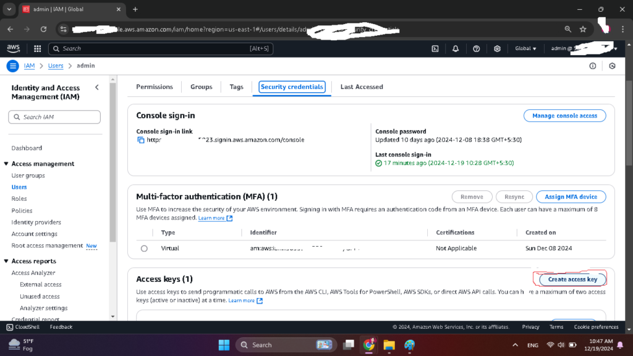Go to IAM breadcrumb link
Screen dimensions: 633x356
(29, 66)
